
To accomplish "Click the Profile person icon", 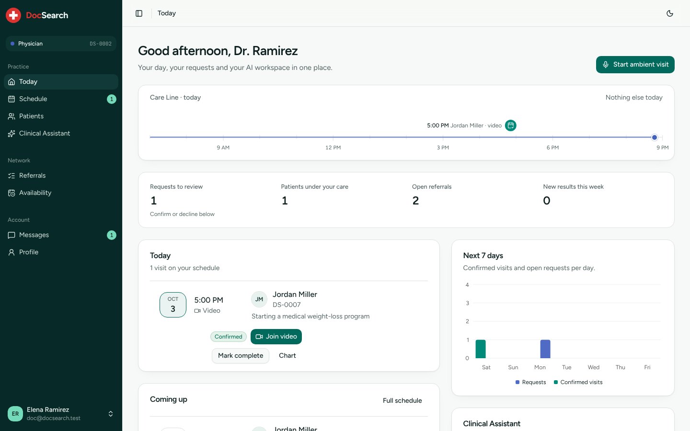I will (11, 252).
